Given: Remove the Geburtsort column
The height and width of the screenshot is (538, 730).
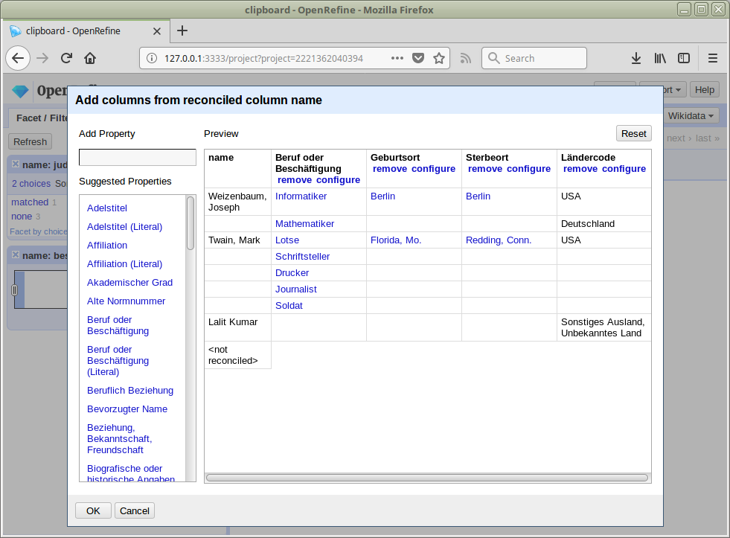Looking at the screenshot, I should click(389, 169).
